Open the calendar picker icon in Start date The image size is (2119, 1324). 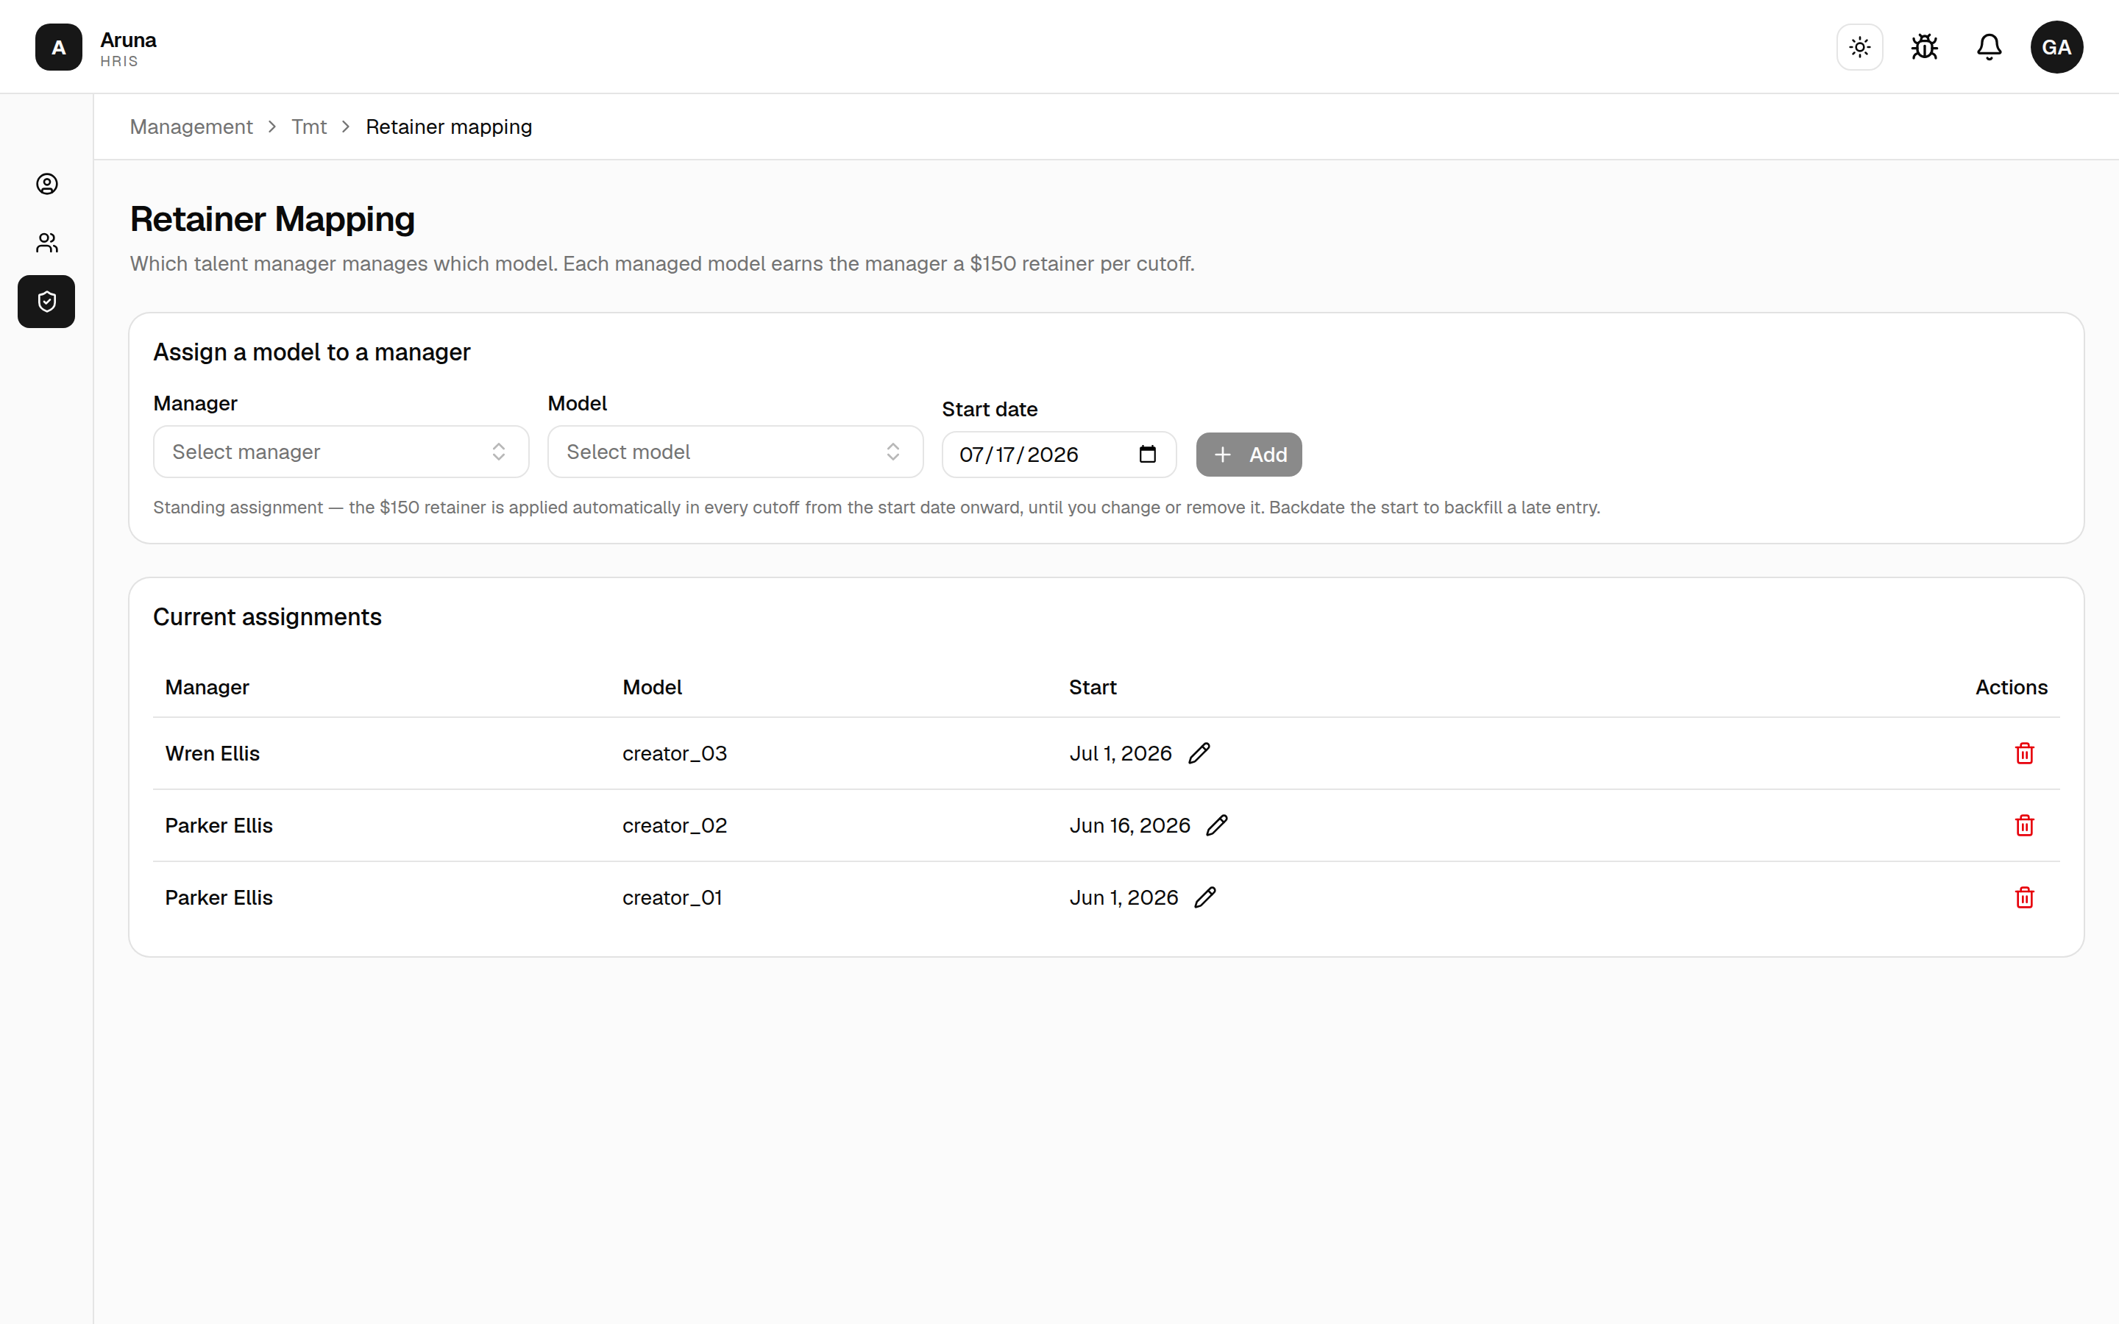click(x=1147, y=455)
